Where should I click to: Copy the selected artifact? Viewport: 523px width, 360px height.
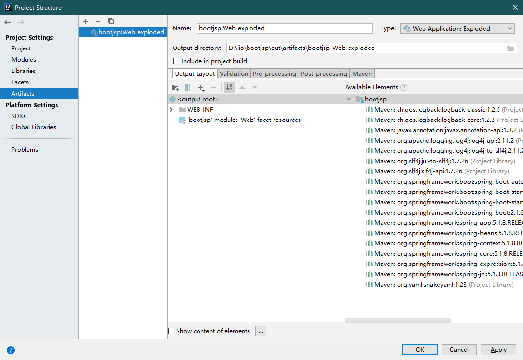pos(111,21)
